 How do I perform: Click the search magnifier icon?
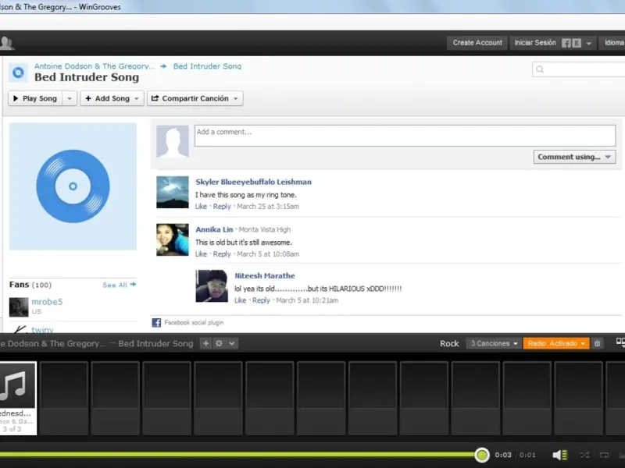[540, 69]
